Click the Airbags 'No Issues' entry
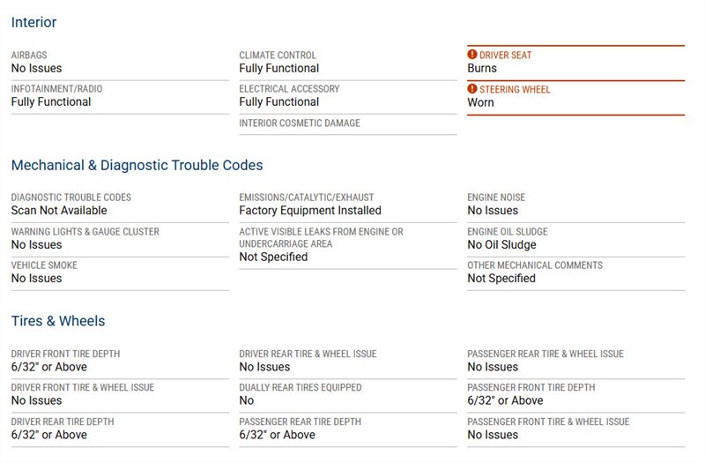 coord(36,68)
